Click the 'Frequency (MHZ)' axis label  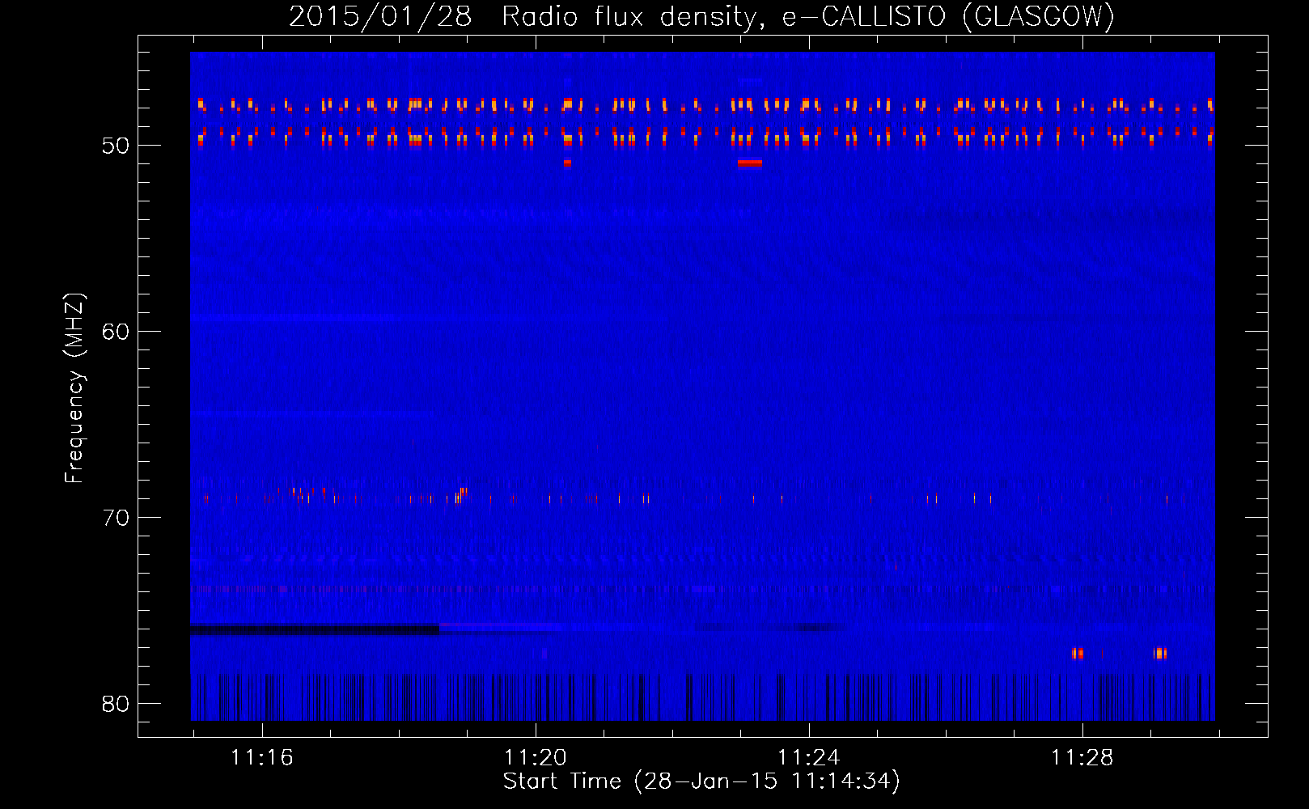tap(74, 388)
